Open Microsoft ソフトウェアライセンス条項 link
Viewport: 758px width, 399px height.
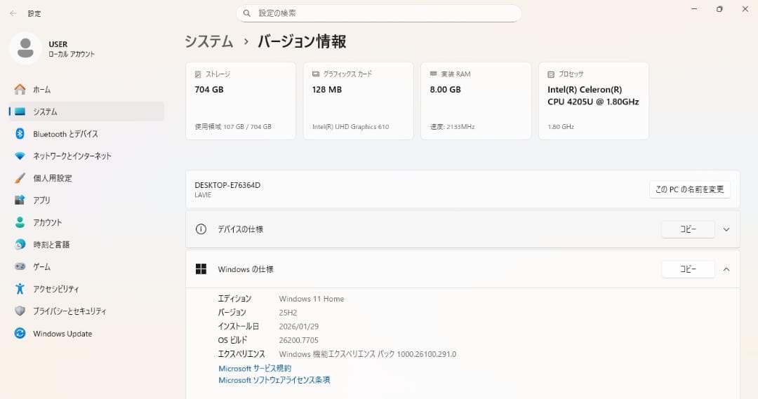(274, 380)
